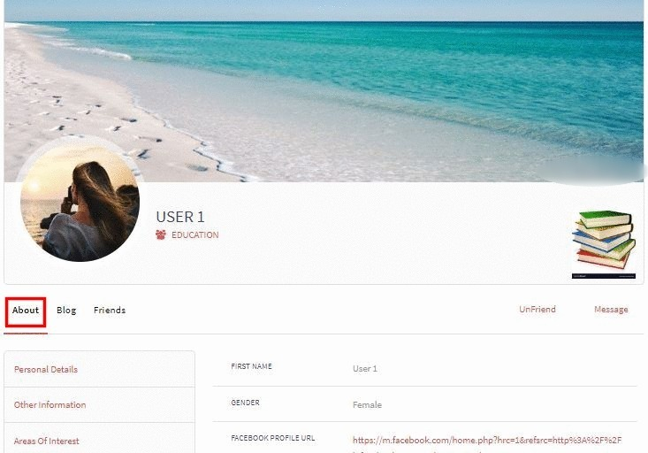Send a message via Message button
The height and width of the screenshot is (453, 648).
point(611,310)
